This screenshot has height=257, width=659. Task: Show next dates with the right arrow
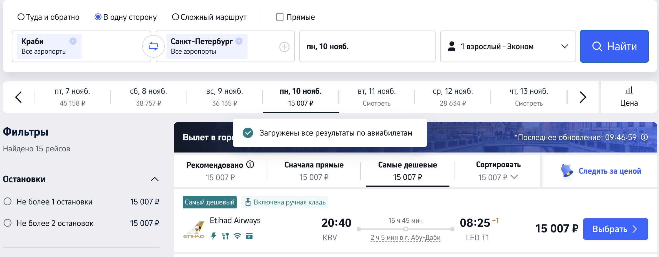click(583, 97)
